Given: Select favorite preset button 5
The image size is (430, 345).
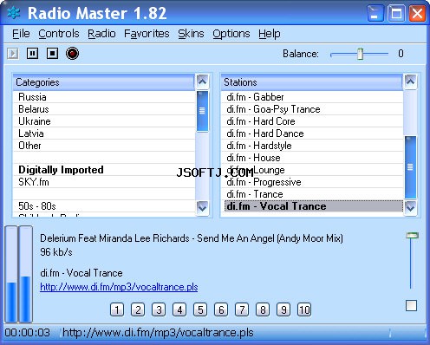Looking at the screenshot, I should click(x=200, y=309).
